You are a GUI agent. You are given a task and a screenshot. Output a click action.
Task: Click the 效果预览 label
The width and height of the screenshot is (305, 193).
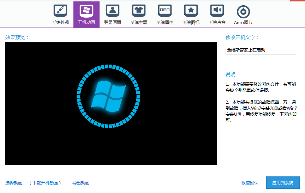[17, 37]
